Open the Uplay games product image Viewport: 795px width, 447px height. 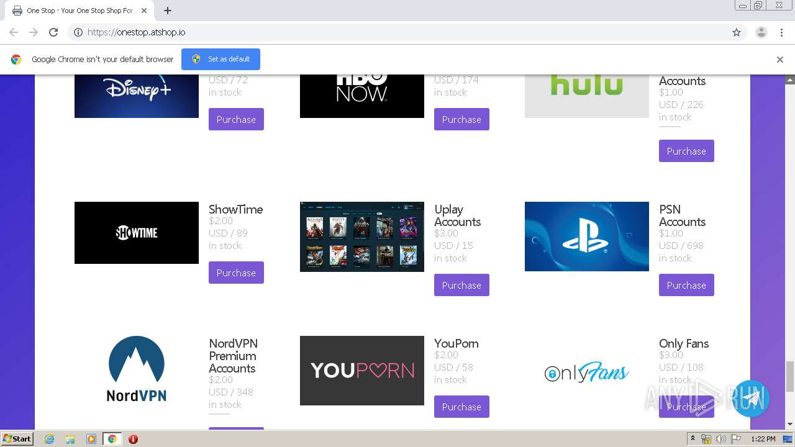[x=362, y=237]
